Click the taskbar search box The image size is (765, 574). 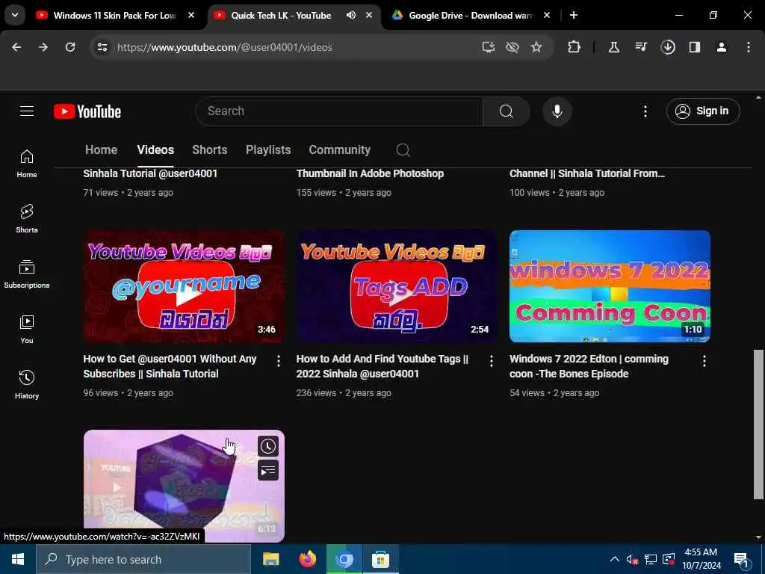143,559
